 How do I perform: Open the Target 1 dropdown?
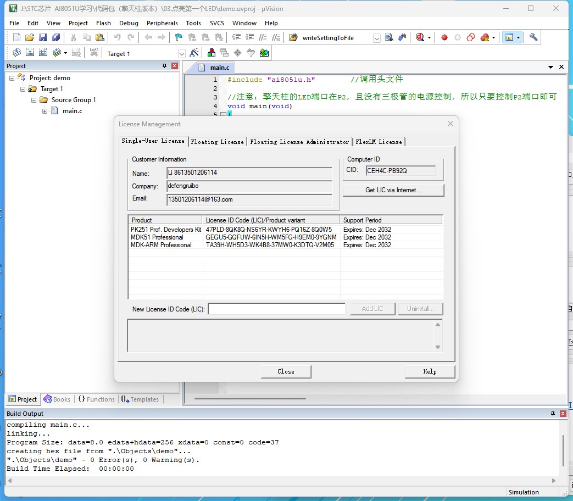182,54
